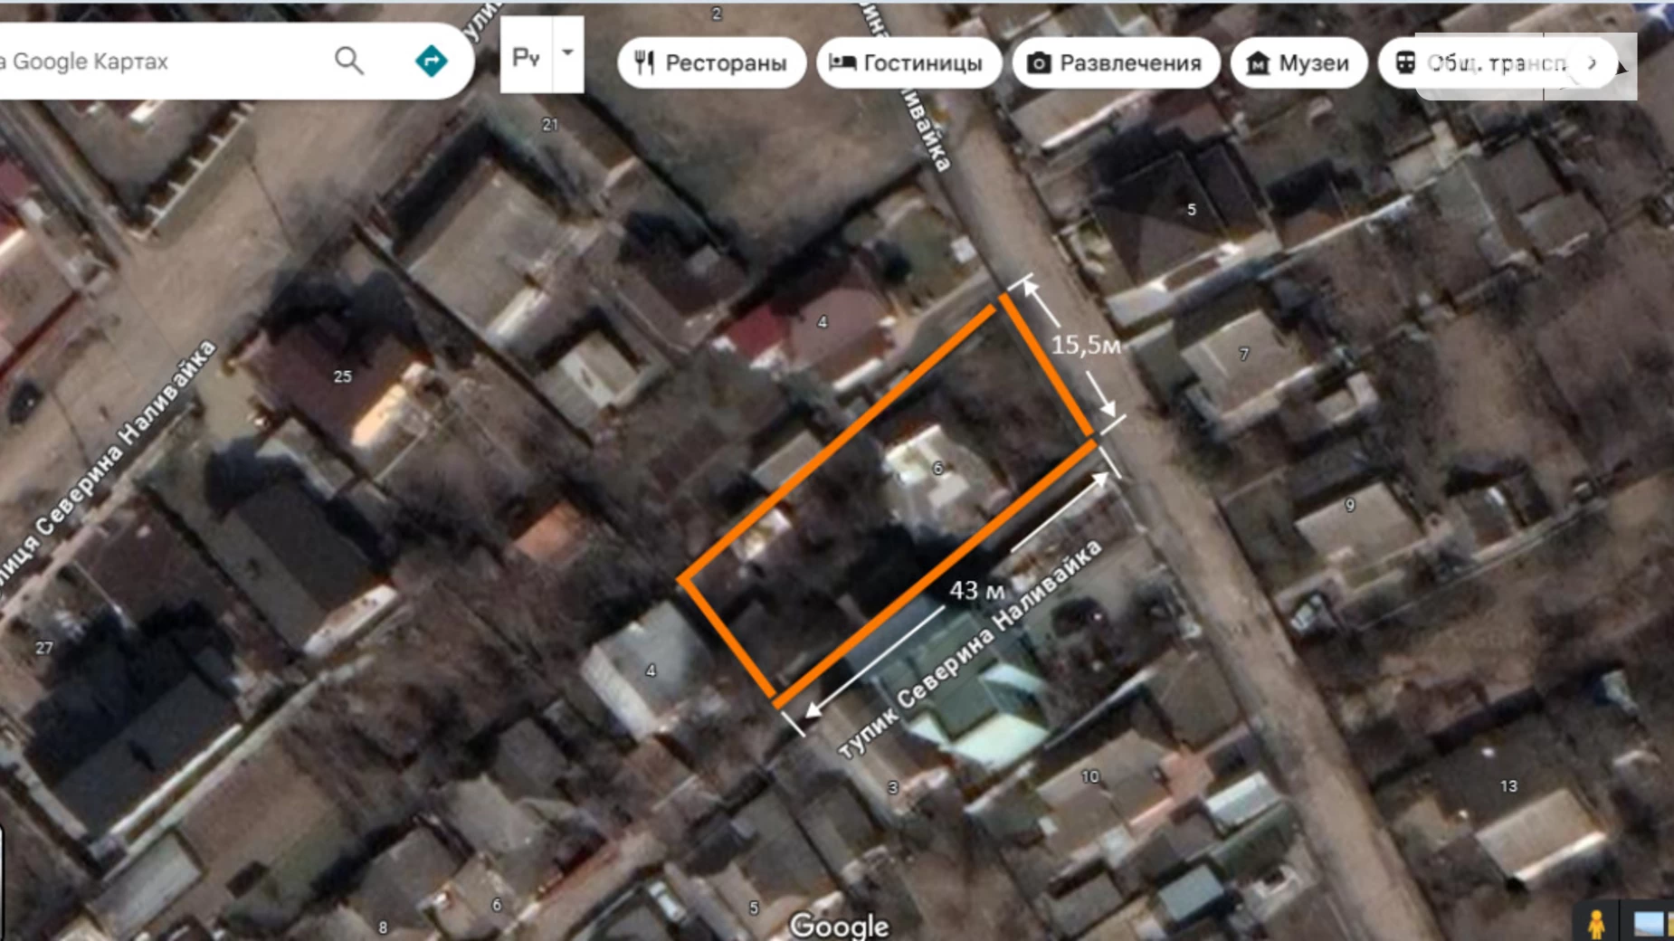Filter map by Развлечения
The height and width of the screenshot is (941, 1674).
(1116, 62)
